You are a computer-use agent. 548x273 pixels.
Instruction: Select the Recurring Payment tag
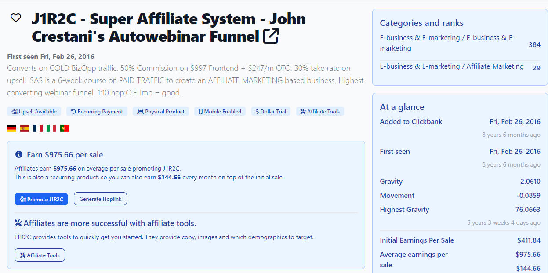97,112
